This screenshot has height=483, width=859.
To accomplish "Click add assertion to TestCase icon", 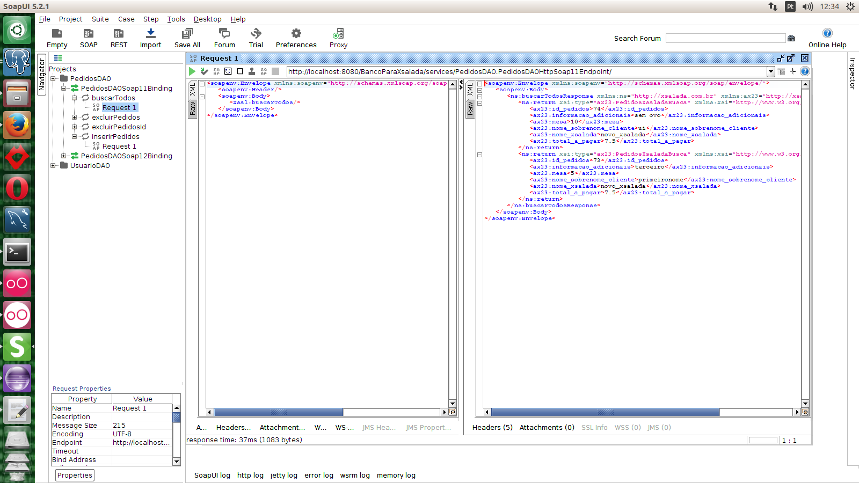I will coord(204,71).
